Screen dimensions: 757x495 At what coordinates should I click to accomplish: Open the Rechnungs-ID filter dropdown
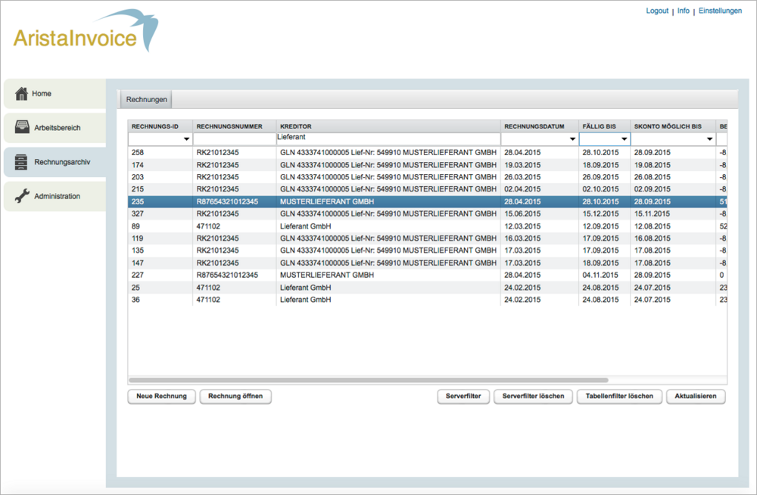186,139
